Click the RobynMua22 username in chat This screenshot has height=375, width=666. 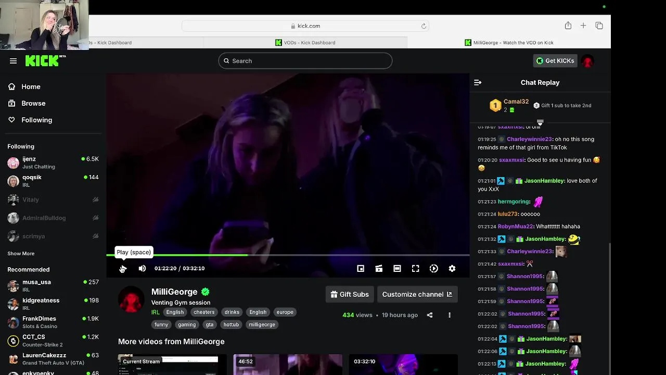(515, 227)
